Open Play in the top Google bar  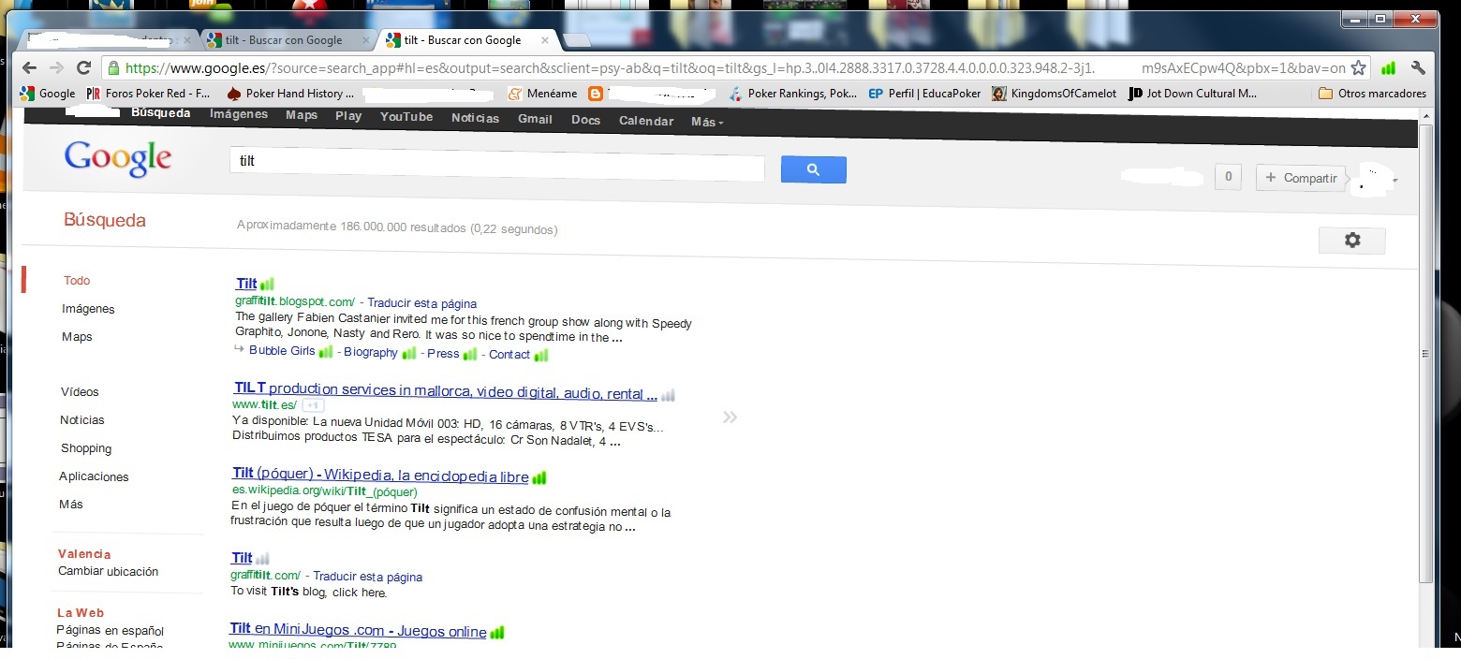(348, 116)
